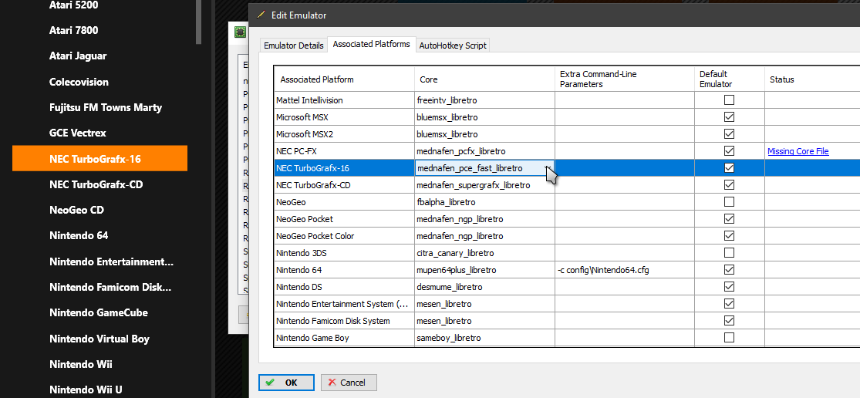Screen dimensions: 860x398
Task: Click the Cancel button
Action: (349, 383)
